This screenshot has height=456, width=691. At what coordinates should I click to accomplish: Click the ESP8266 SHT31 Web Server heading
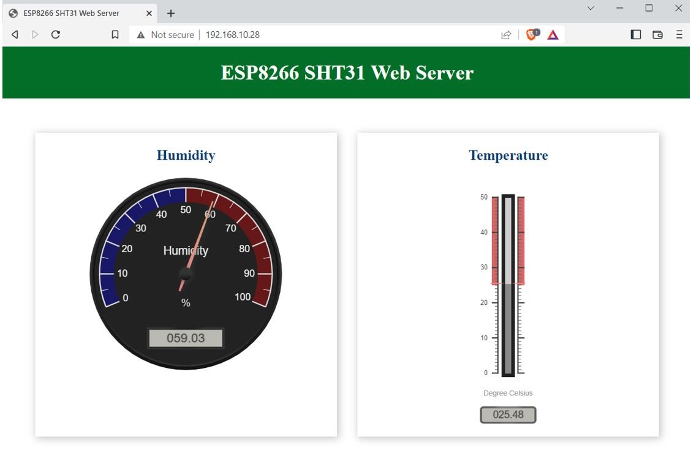[347, 73]
